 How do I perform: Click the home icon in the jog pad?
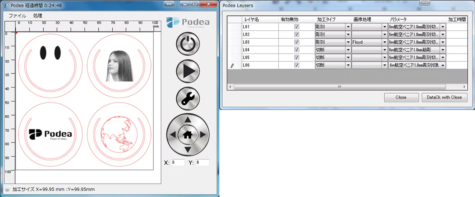pos(188,135)
